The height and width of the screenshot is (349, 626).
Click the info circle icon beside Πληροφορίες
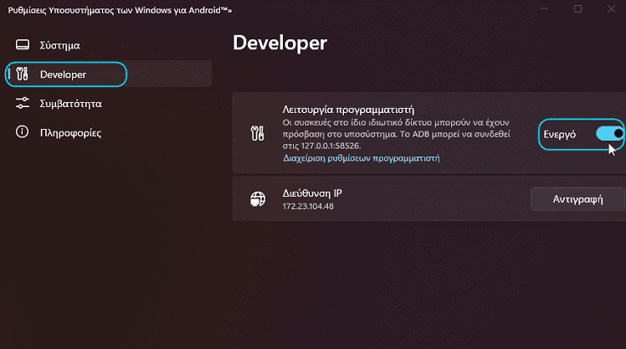tap(23, 131)
